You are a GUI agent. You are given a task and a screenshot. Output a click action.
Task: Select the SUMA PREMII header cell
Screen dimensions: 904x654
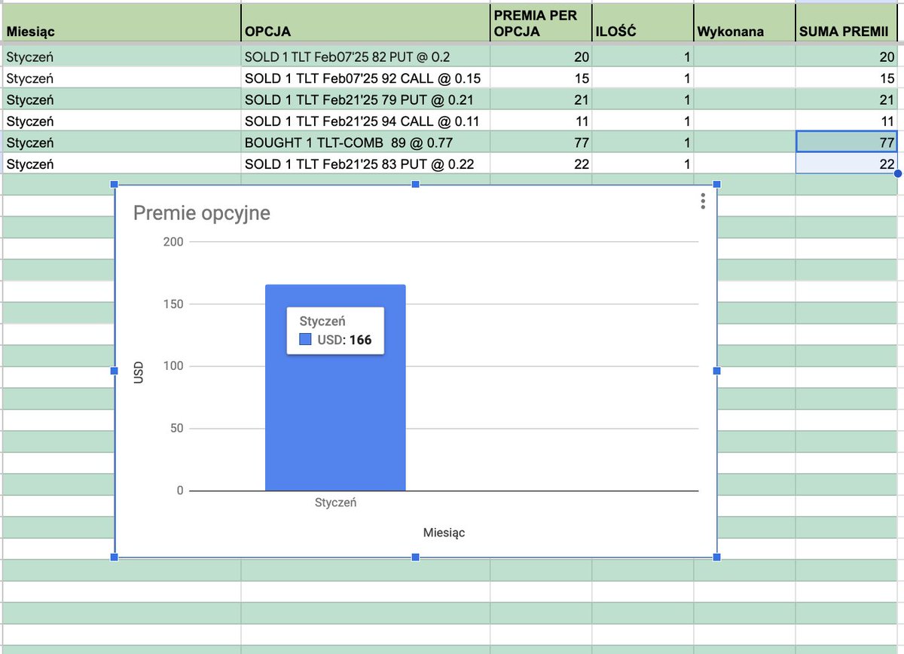847,23
